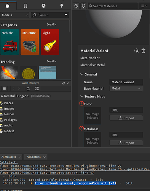Click Asset Manager bulk import icon
Viewport: 150px width, 191px height.
(28, 89)
